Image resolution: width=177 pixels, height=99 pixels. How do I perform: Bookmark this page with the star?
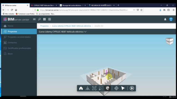pos(141,10)
